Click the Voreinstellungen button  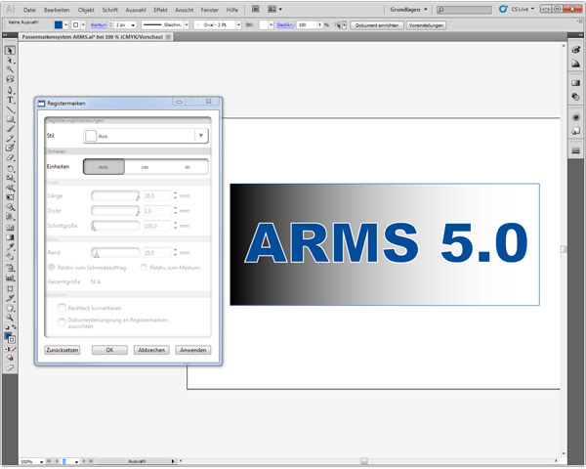[426, 25]
